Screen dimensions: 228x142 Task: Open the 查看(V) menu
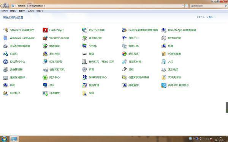click(x=22, y=11)
